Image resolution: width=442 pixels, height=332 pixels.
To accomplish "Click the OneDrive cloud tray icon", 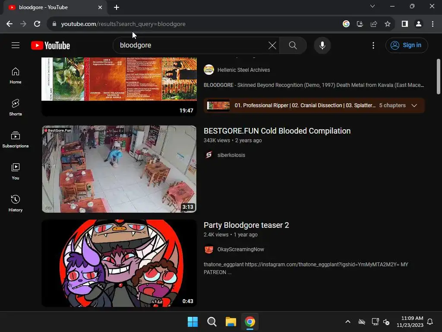I will click(362, 322).
